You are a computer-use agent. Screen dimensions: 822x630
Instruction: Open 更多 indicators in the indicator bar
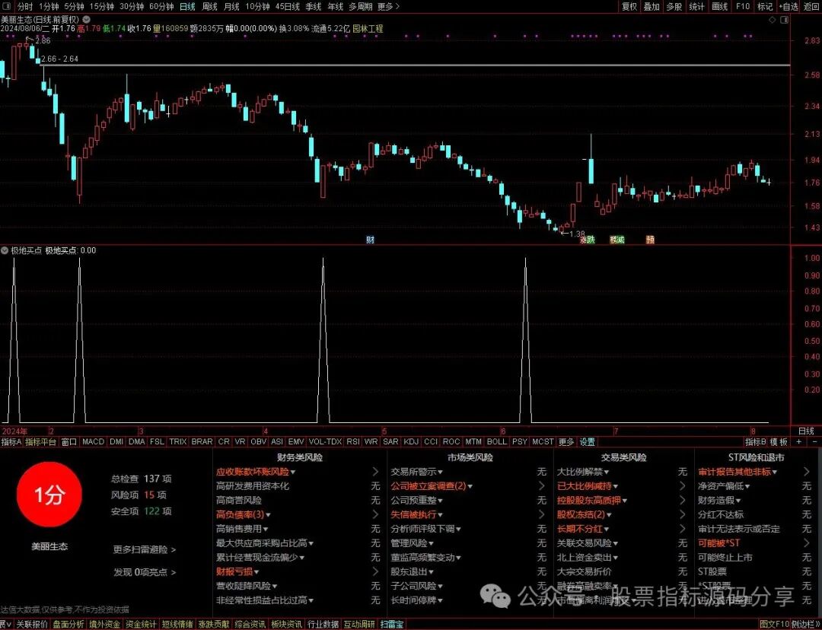(566, 442)
